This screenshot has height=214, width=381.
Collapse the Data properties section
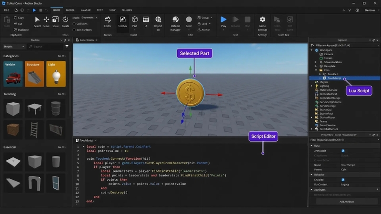pyautogui.click(x=311, y=146)
